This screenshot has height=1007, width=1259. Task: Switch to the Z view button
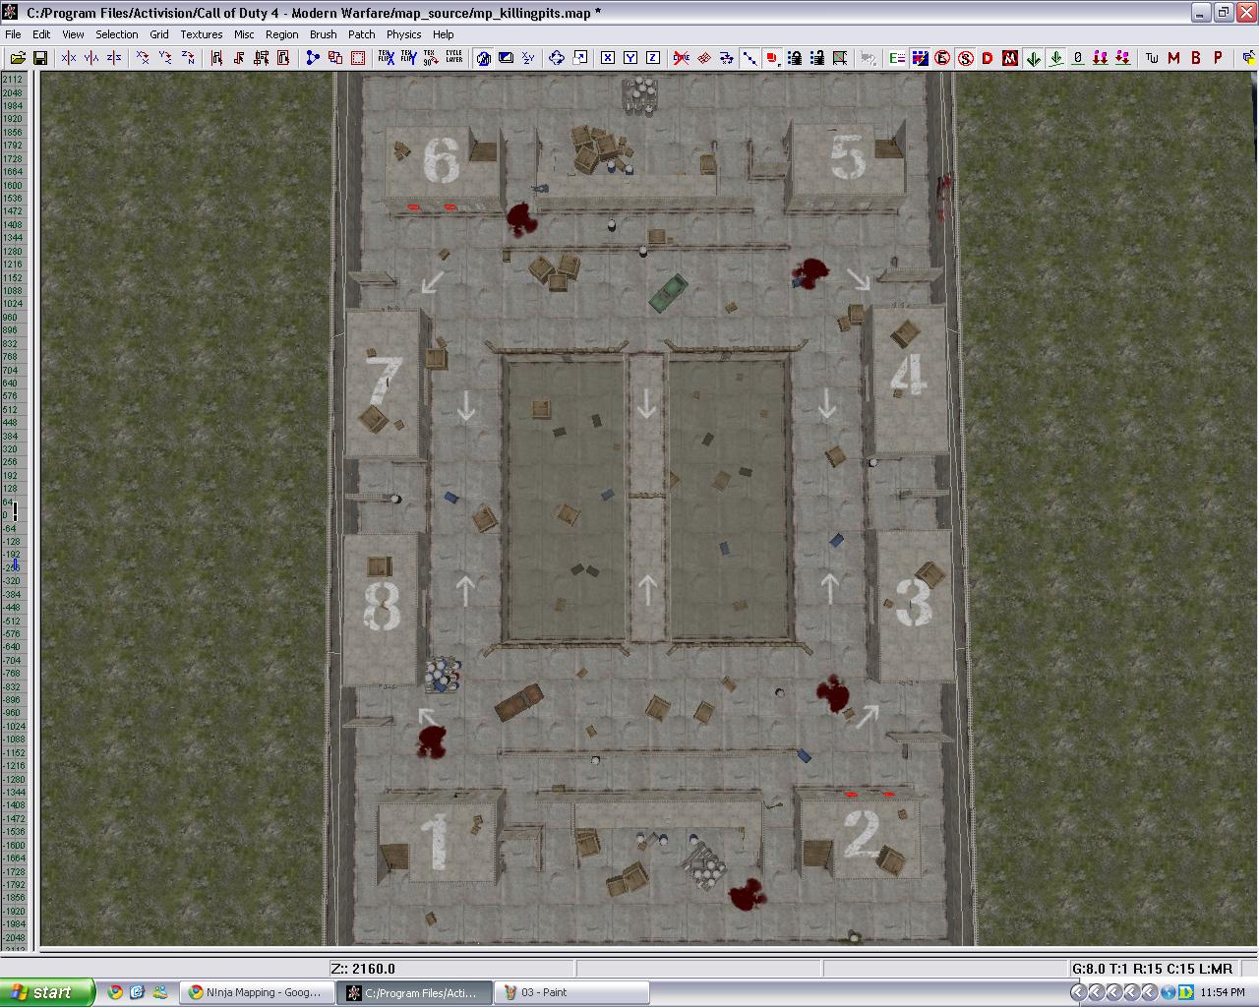click(653, 58)
